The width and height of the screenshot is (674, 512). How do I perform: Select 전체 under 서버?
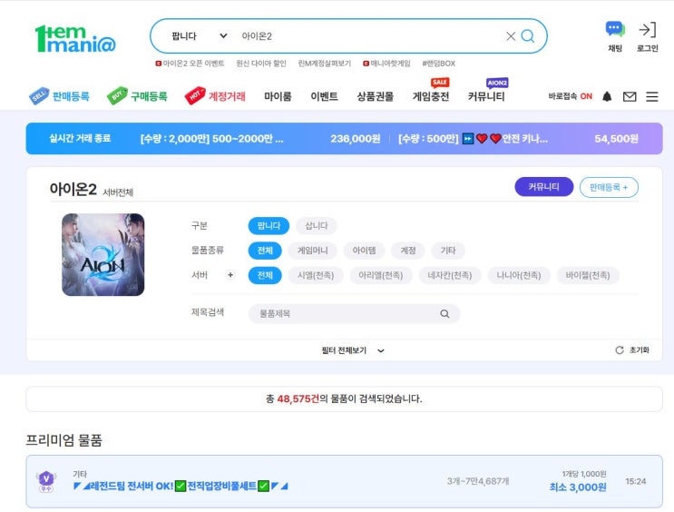(x=265, y=275)
